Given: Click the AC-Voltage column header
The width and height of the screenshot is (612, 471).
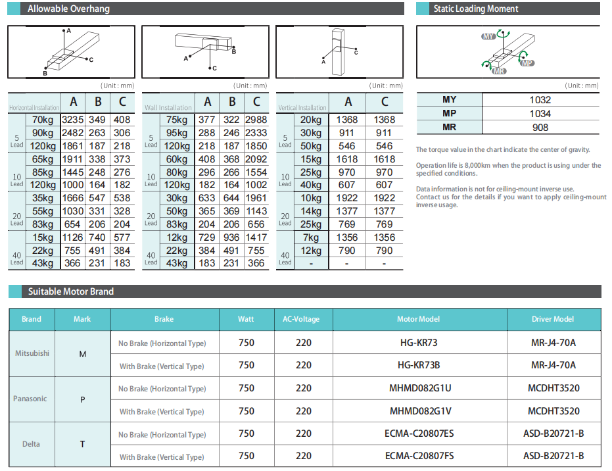Looking at the screenshot, I should 301,319.
